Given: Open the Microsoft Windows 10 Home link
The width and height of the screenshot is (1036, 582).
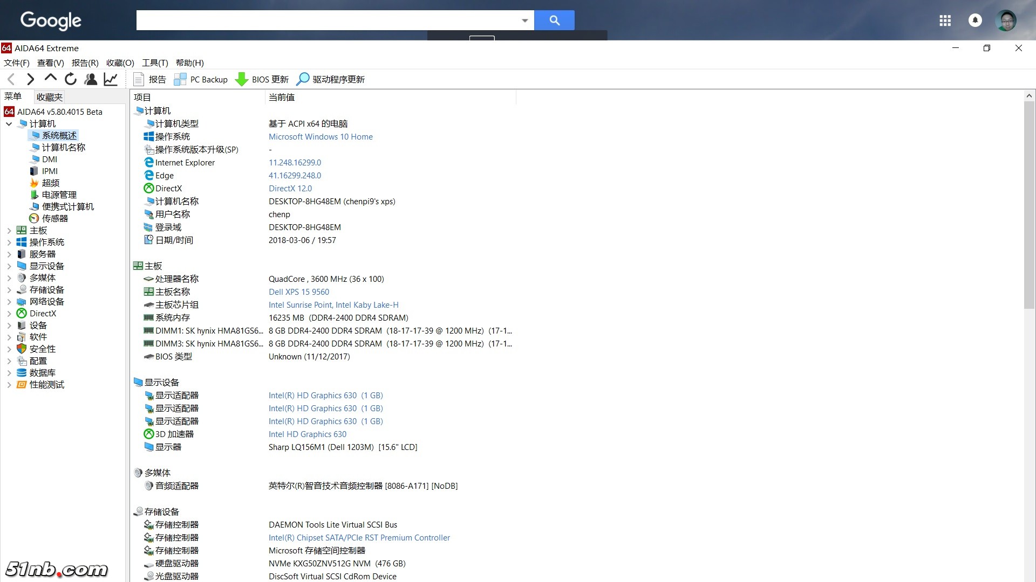Looking at the screenshot, I should click(x=321, y=137).
